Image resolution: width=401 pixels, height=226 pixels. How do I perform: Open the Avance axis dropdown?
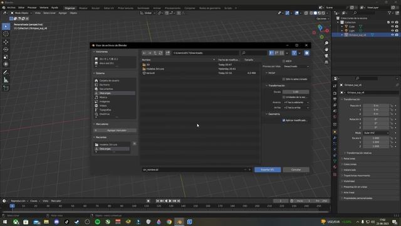296,102
